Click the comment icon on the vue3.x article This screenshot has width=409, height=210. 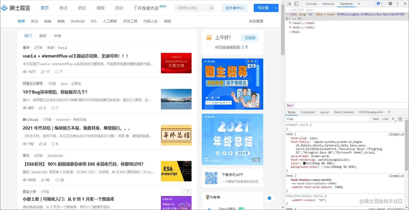pyautogui.click(x=57, y=72)
